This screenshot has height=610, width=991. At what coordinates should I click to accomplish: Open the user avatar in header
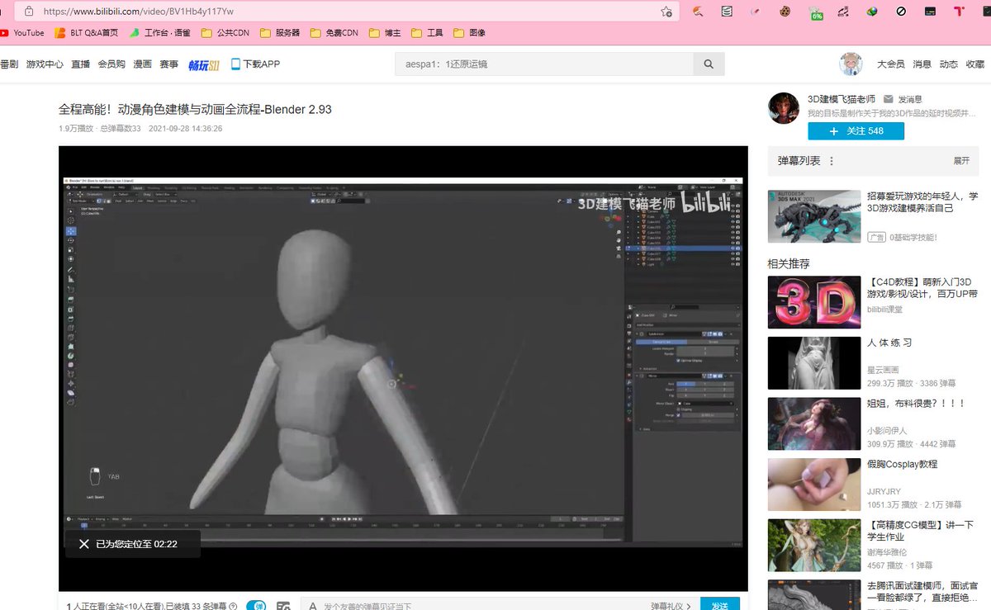coord(851,64)
